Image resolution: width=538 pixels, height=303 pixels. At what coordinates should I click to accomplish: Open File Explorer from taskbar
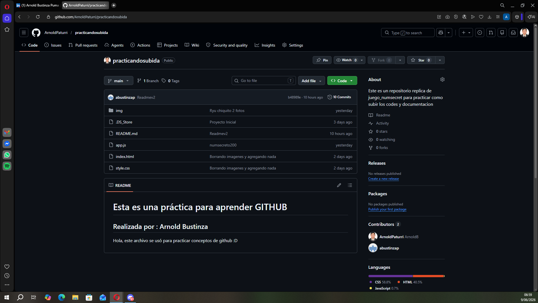pyautogui.click(x=75, y=297)
